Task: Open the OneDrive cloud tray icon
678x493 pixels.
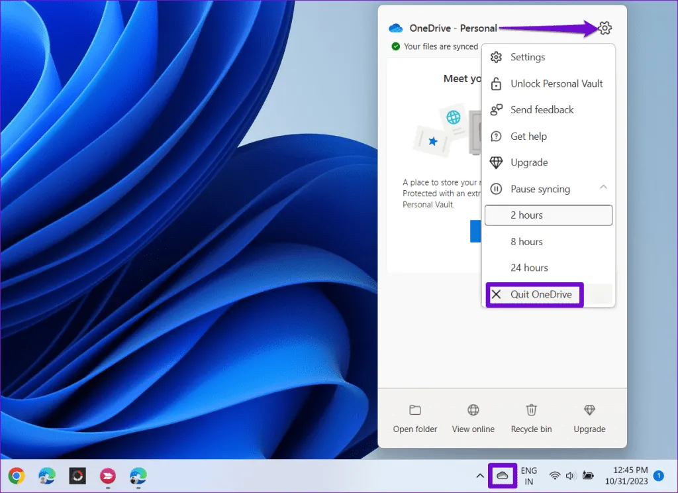Action: 502,475
